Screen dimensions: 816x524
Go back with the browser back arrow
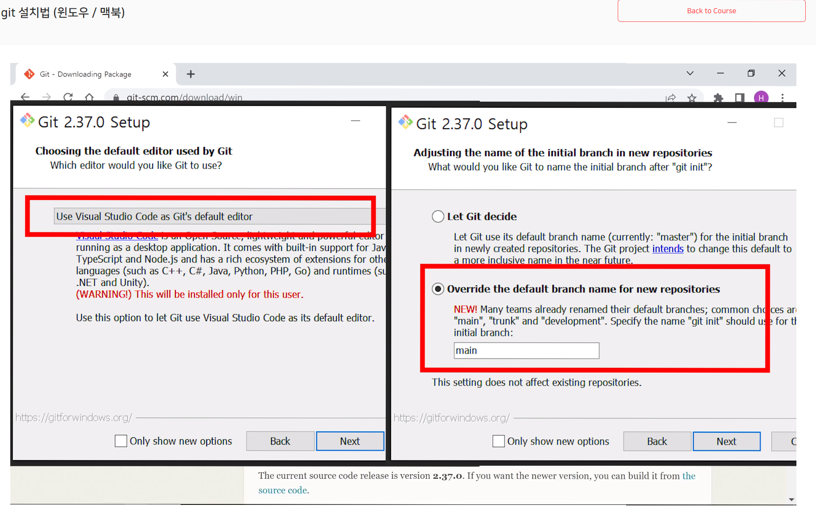click(25, 97)
